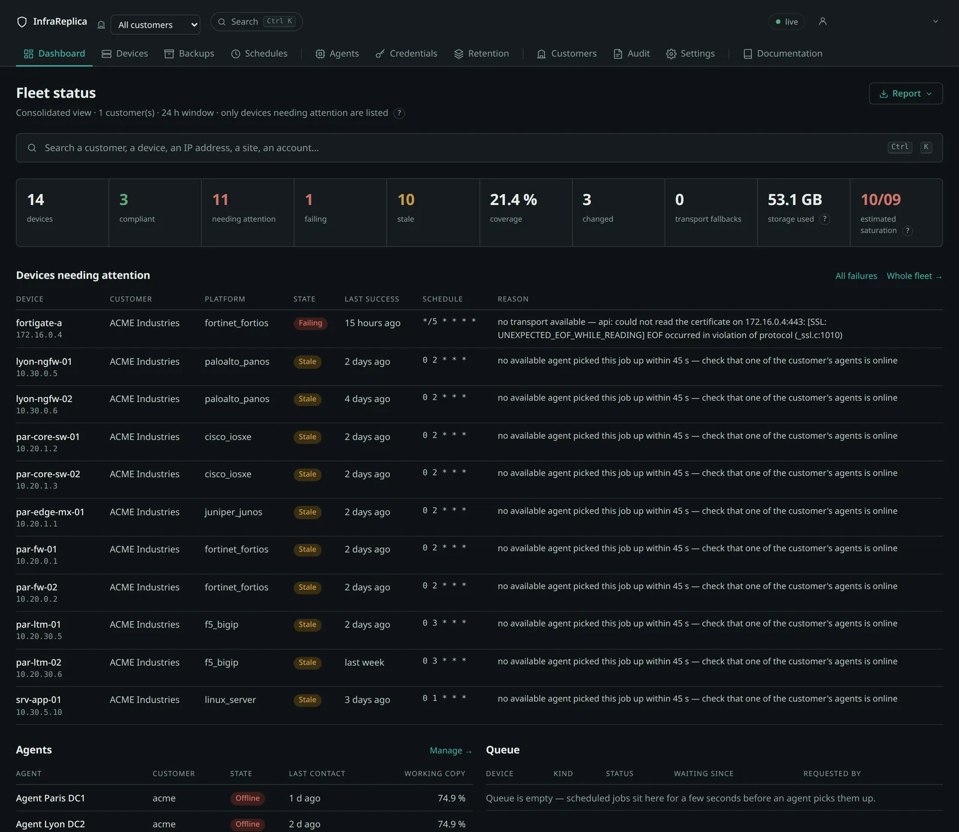Click the Credentials key icon
This screenshot has height=832, width=959.
tap(380, 54)
